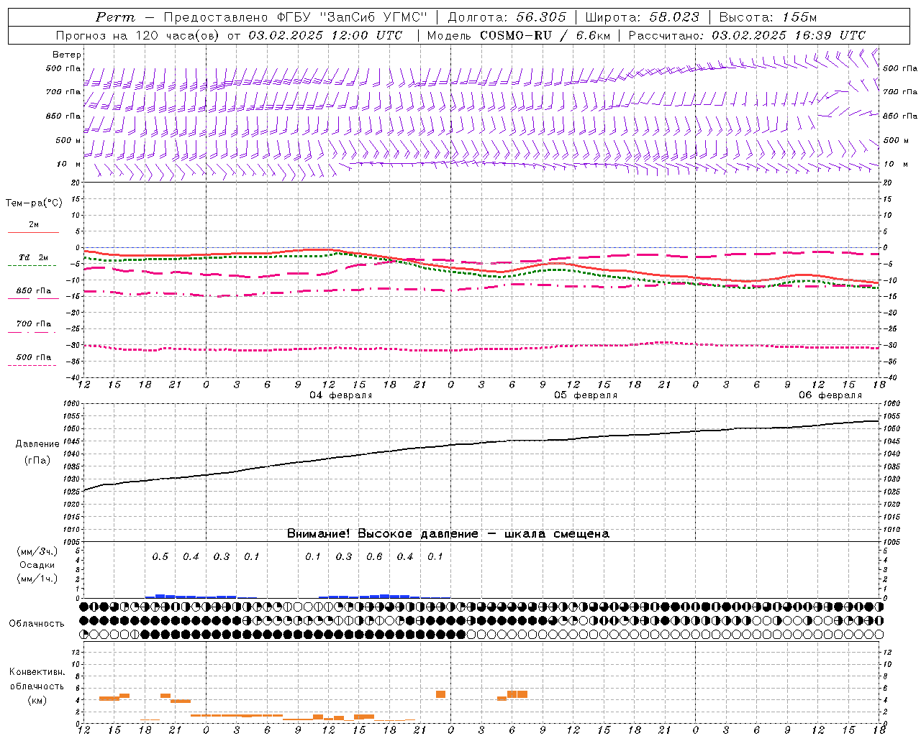Click the longitude value "Долгота: 56.305"
Image resolution: width=921 pixels, height=736 pixels.
point(507,17)
